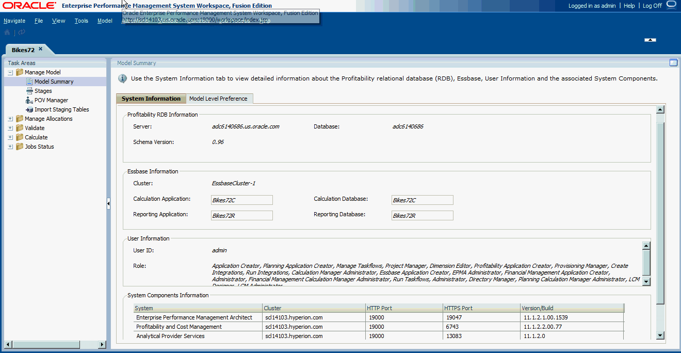681x353 pixels.
Task: Click the Role list scroll down arrow
Action: click(646, 282)
